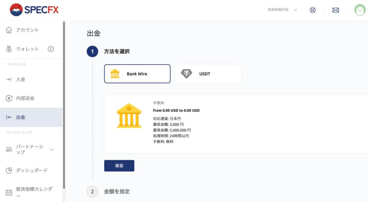Image resolution: width=368 pixels, height=202 pixels.
Task: Click the people icon beside パートナーシップ
Action: [9, 150]
